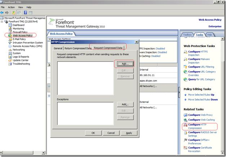Click the Intrusion Prevention System node icon
Screen dimensions: 226x157
click(10, 43)
